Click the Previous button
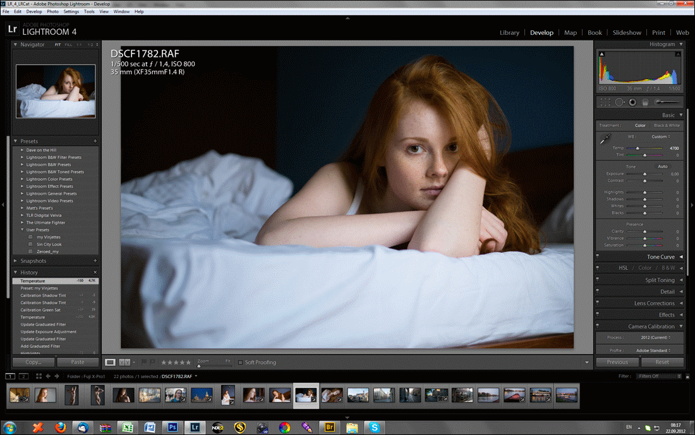 pos(617,362)
